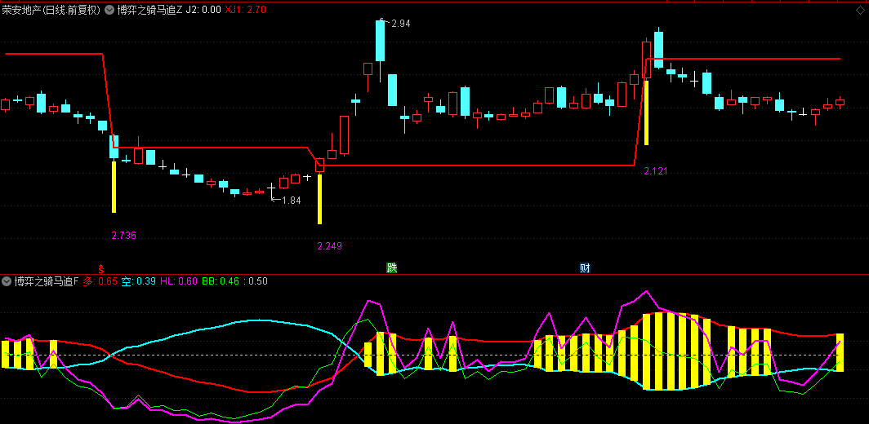Image resolution: width=869 pixels, height=424 pixels.
Task: Click the magenta 2.249 signal label
Action: (330, 246)
